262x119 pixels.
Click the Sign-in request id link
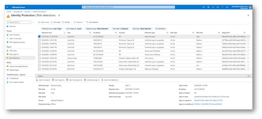(208, 100)
